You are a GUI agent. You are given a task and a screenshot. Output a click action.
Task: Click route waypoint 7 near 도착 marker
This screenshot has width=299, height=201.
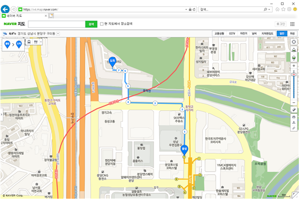point(119,70)
